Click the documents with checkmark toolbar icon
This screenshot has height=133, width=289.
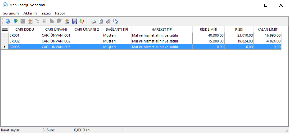[116, 21]
